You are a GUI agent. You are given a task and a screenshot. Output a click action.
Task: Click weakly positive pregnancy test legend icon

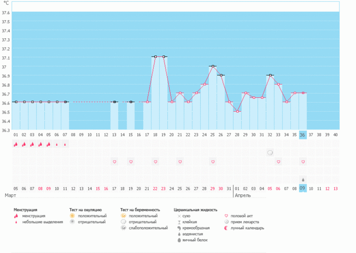123,228
